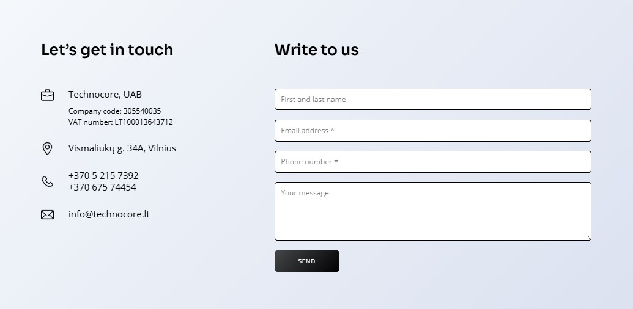Click the briefcase company icon
This screenshot has height=309, width=633.
click(47, 95)
